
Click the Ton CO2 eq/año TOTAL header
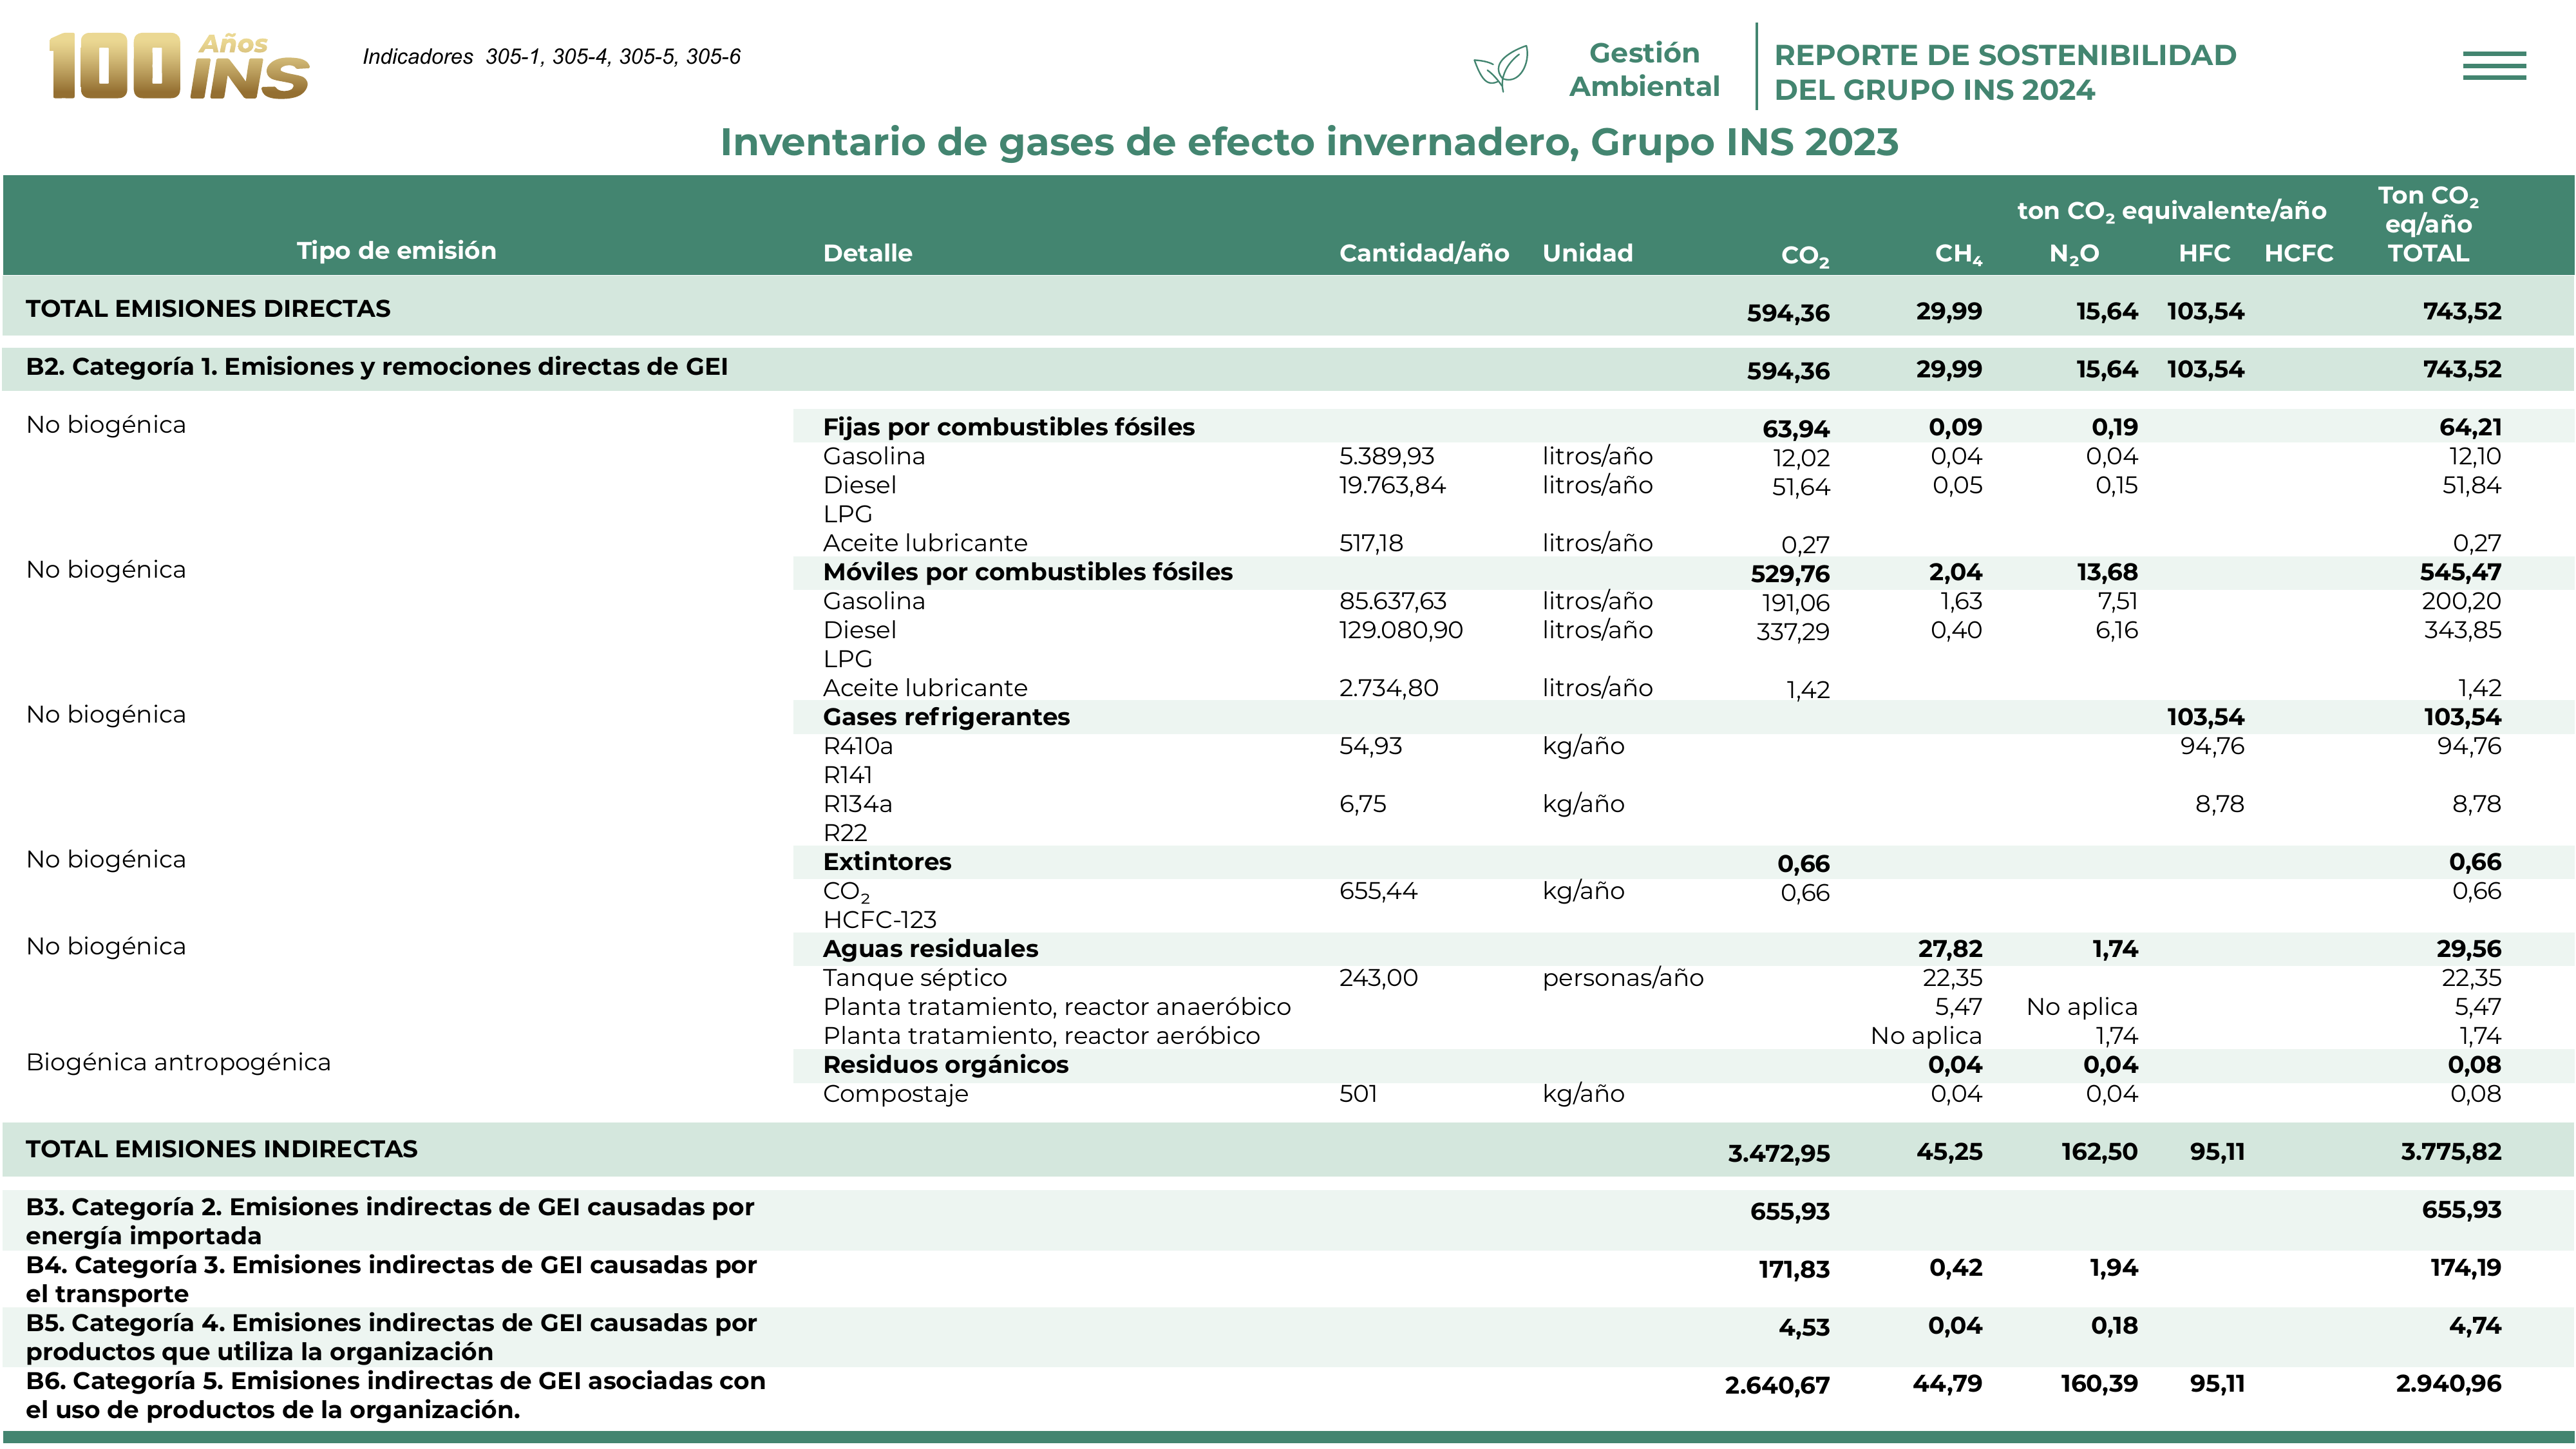click(2428, 224)
